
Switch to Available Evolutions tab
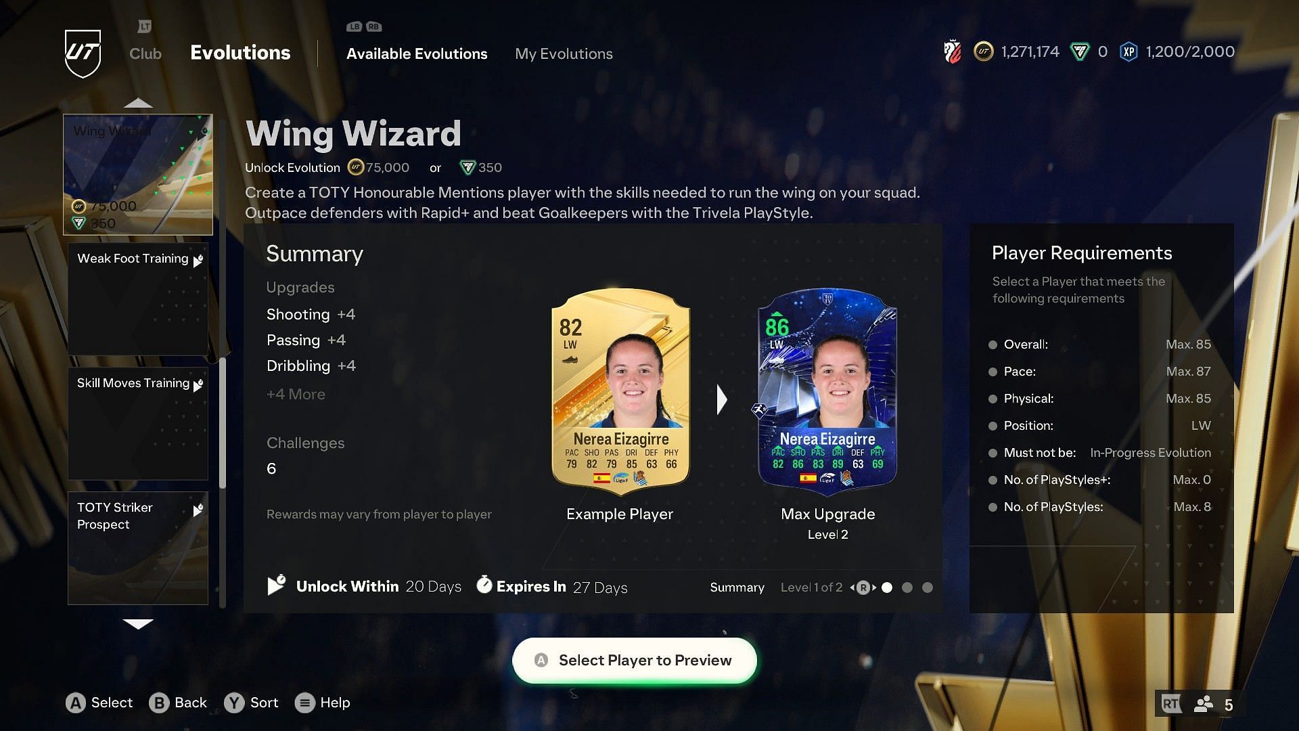pyautogui.click(x=416, y=53)
